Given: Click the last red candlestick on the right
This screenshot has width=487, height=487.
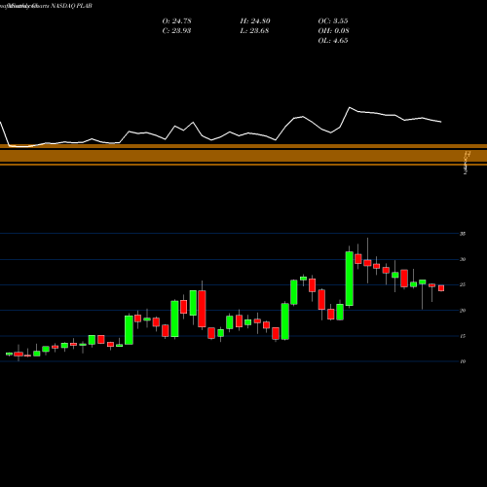Looking at the screenshot, I should pyautogui.click(x=441, y=288).
